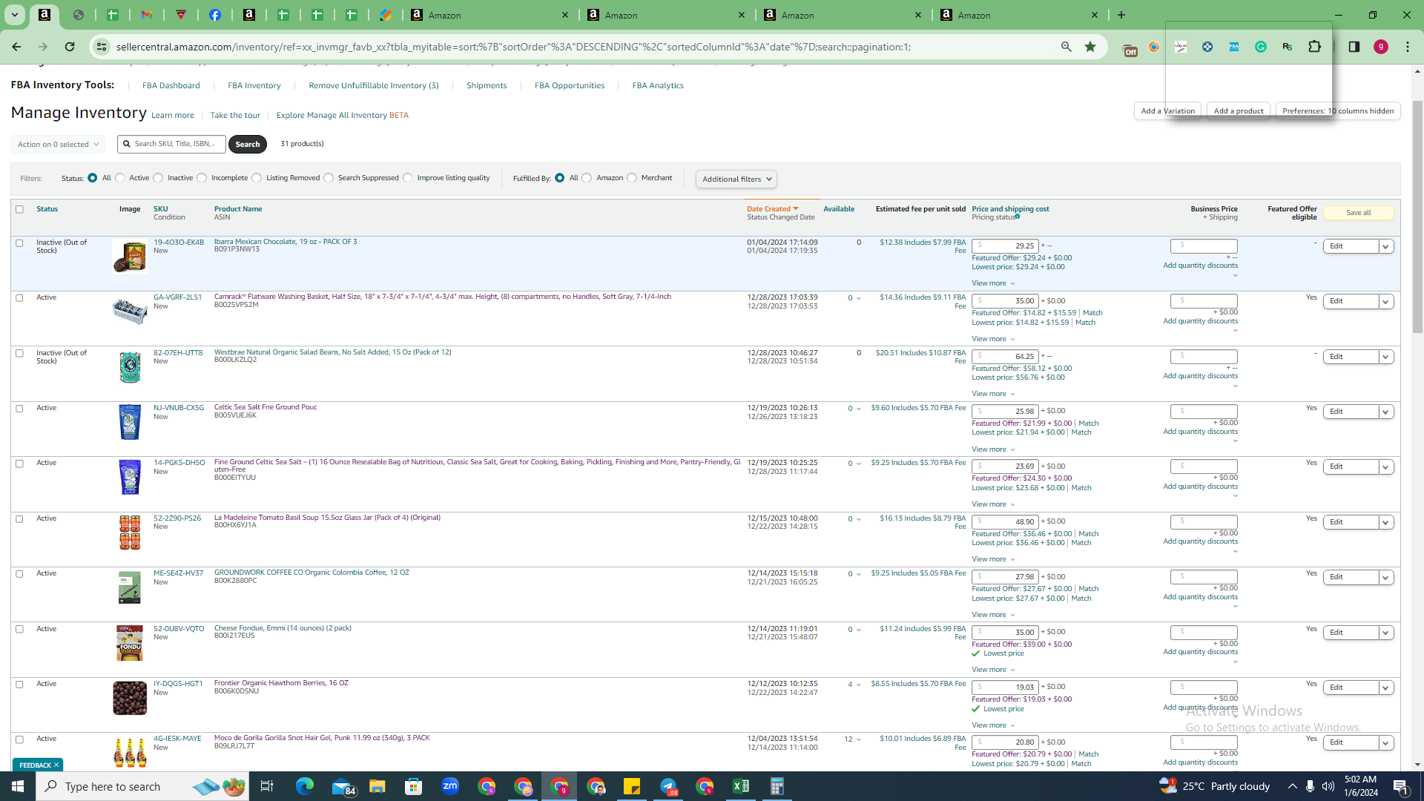The image size is (1424, 801).
Task: Select Improve listing quality filter
Action: coord(408,178)
